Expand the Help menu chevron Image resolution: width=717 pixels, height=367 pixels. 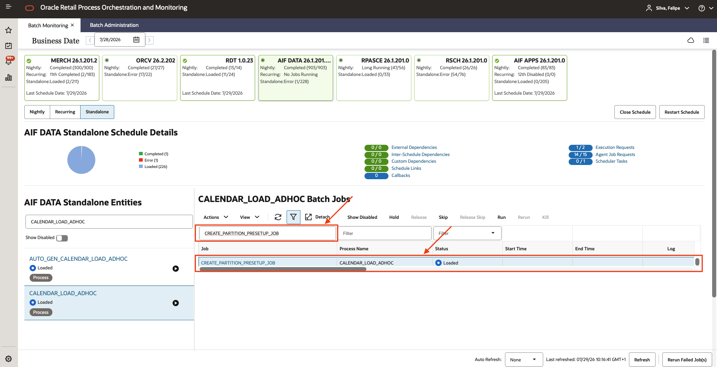pyautogui.click(x=711, y=8)
